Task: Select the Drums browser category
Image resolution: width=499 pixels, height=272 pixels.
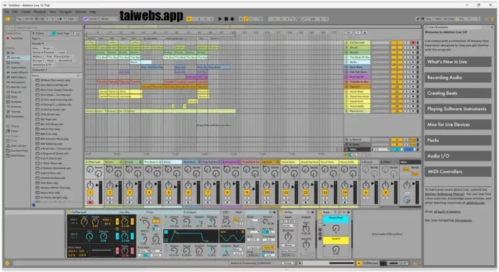Action: pos(15,63)
